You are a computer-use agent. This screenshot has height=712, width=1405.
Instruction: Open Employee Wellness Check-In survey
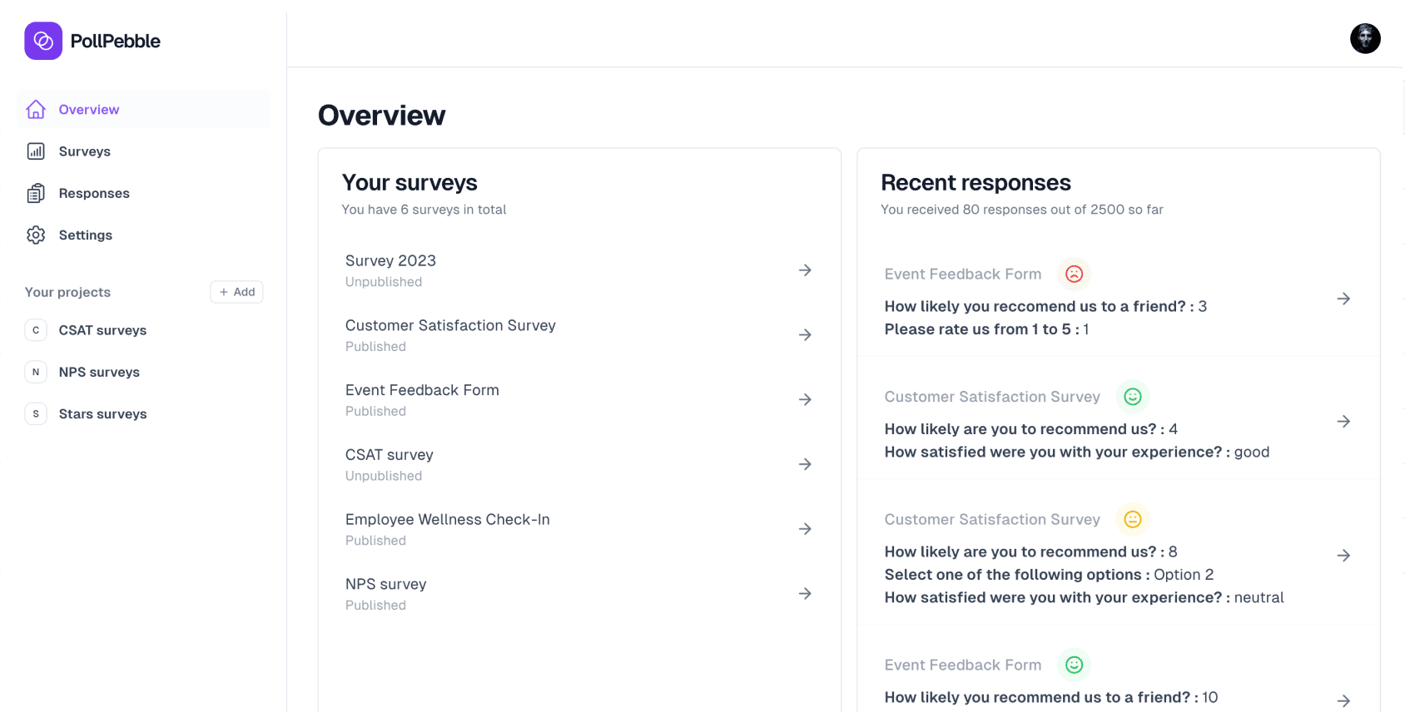click(447, 520)
